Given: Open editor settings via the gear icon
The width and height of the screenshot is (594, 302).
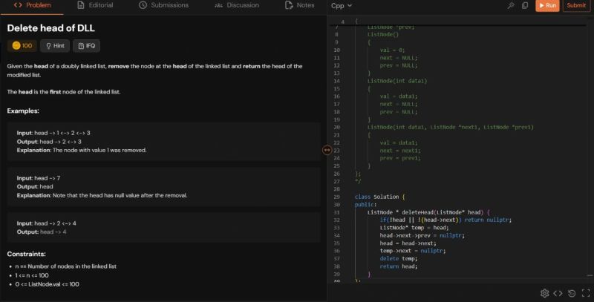Looking at the screenshot, I should coord(544,293).
